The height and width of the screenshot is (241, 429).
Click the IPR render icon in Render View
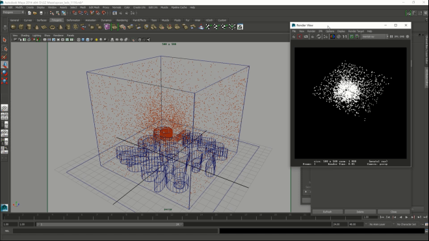[x=313, y=36]
